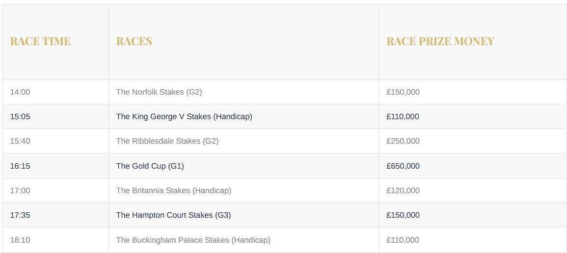Screen dimensions: 567x253
Task: Click the 17:35 race time
Action: 20,215
